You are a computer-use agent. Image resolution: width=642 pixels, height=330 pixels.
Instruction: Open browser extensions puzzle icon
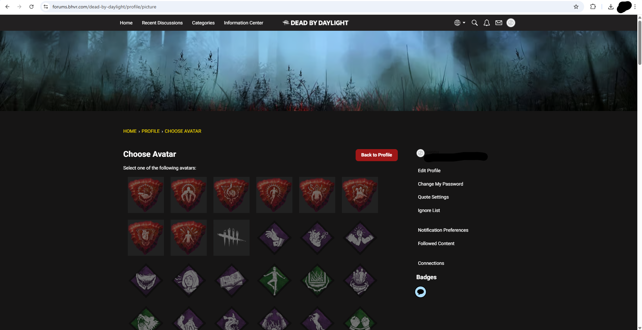593,7
